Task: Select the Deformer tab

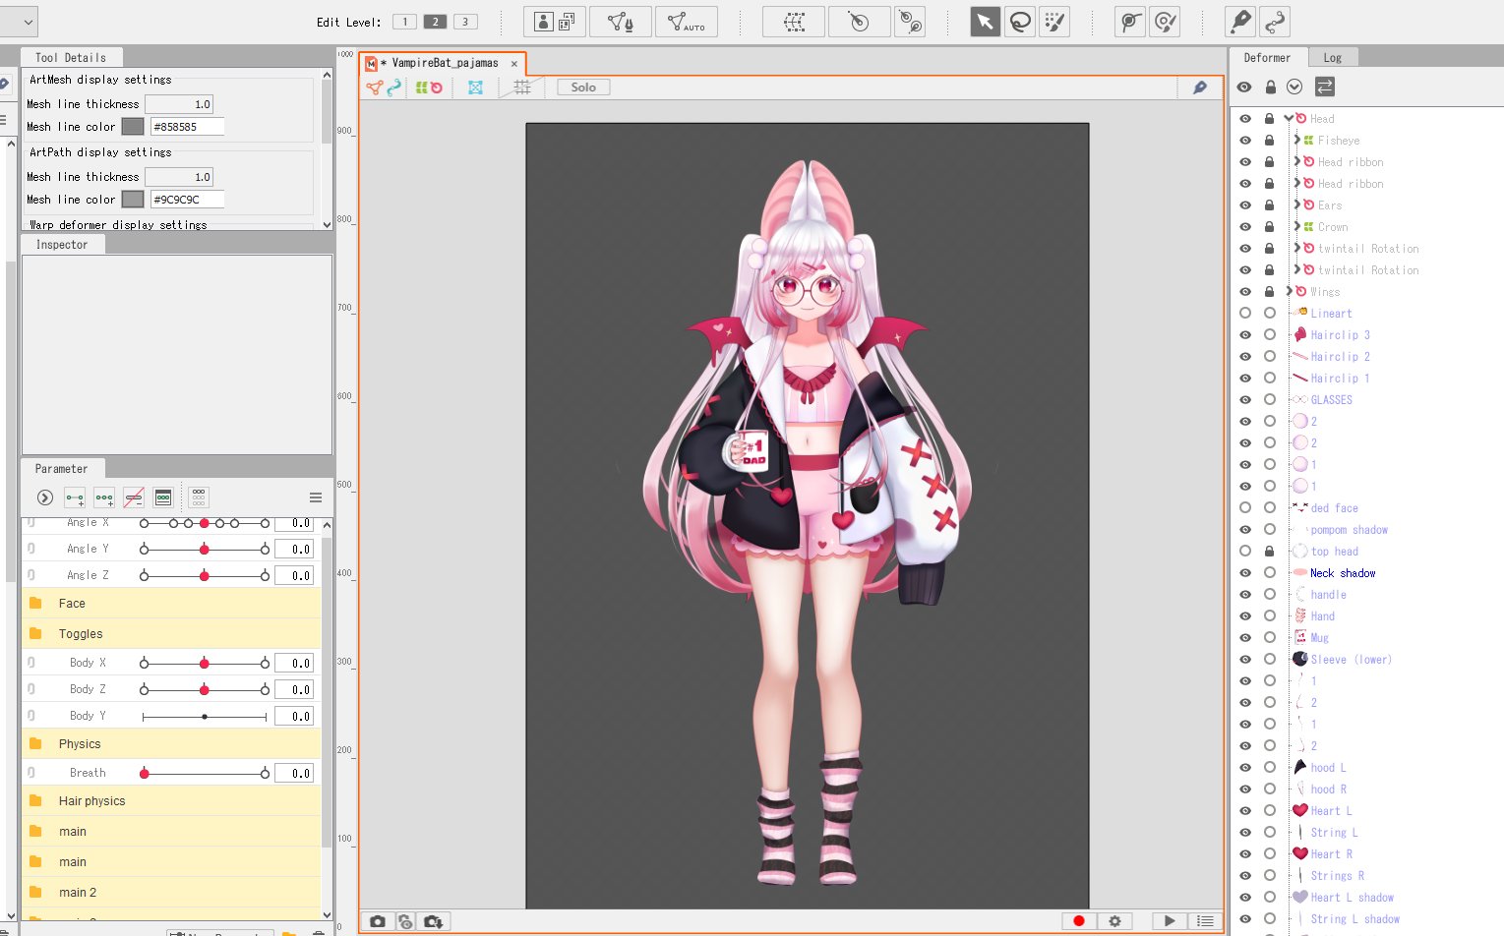Action: pyautogui.click(x=1267, y=58)
